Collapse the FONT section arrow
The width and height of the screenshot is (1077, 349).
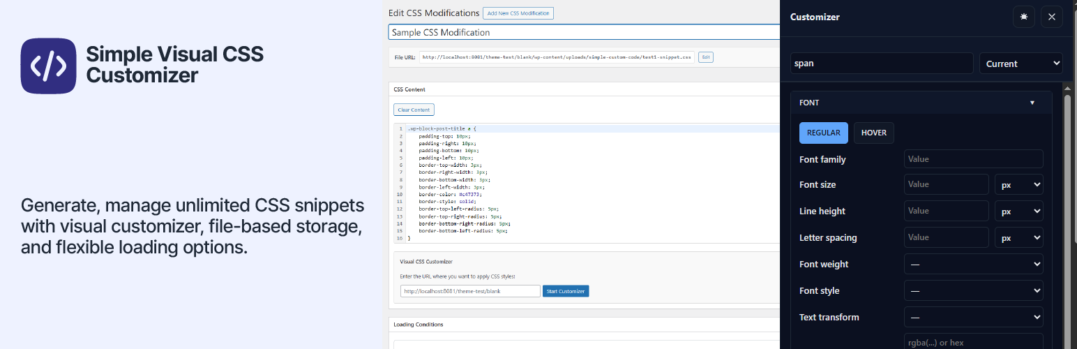pos(1032,103)
